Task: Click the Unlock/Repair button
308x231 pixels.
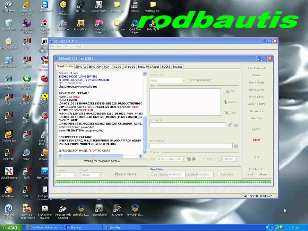Action: tap(256, 68)
